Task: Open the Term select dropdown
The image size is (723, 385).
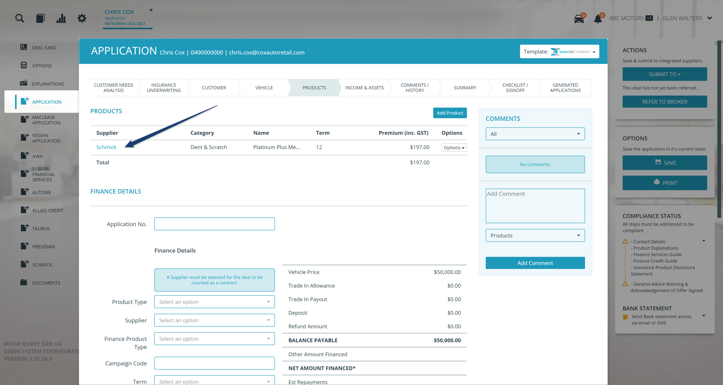Action: coord(215,380)
